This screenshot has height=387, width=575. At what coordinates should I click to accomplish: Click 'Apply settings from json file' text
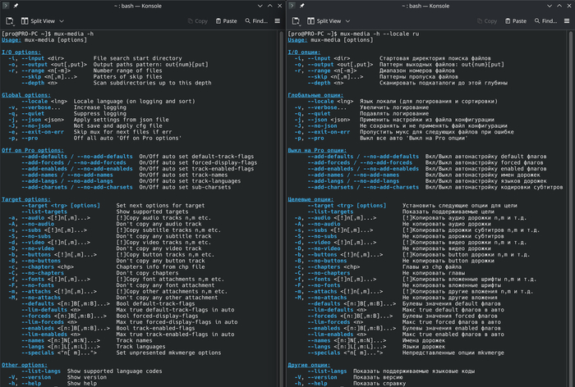122,120
